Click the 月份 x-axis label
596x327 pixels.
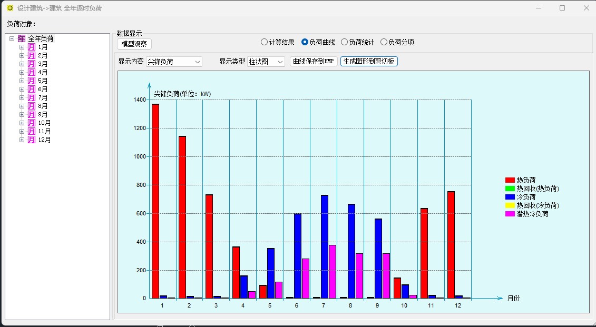[513, 298]
